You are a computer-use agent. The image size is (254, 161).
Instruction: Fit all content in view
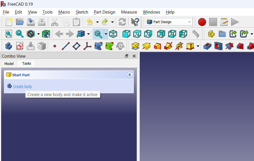point(8,34)
